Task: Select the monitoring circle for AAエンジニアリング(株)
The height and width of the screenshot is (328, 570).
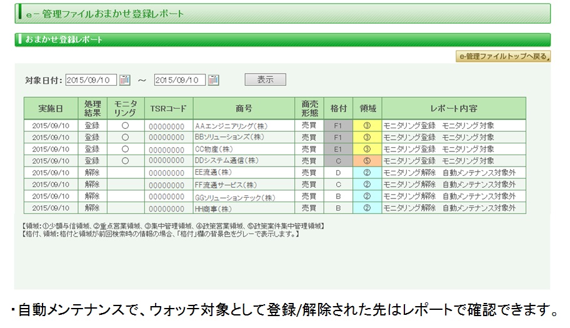Action: [x=125, y=125]
